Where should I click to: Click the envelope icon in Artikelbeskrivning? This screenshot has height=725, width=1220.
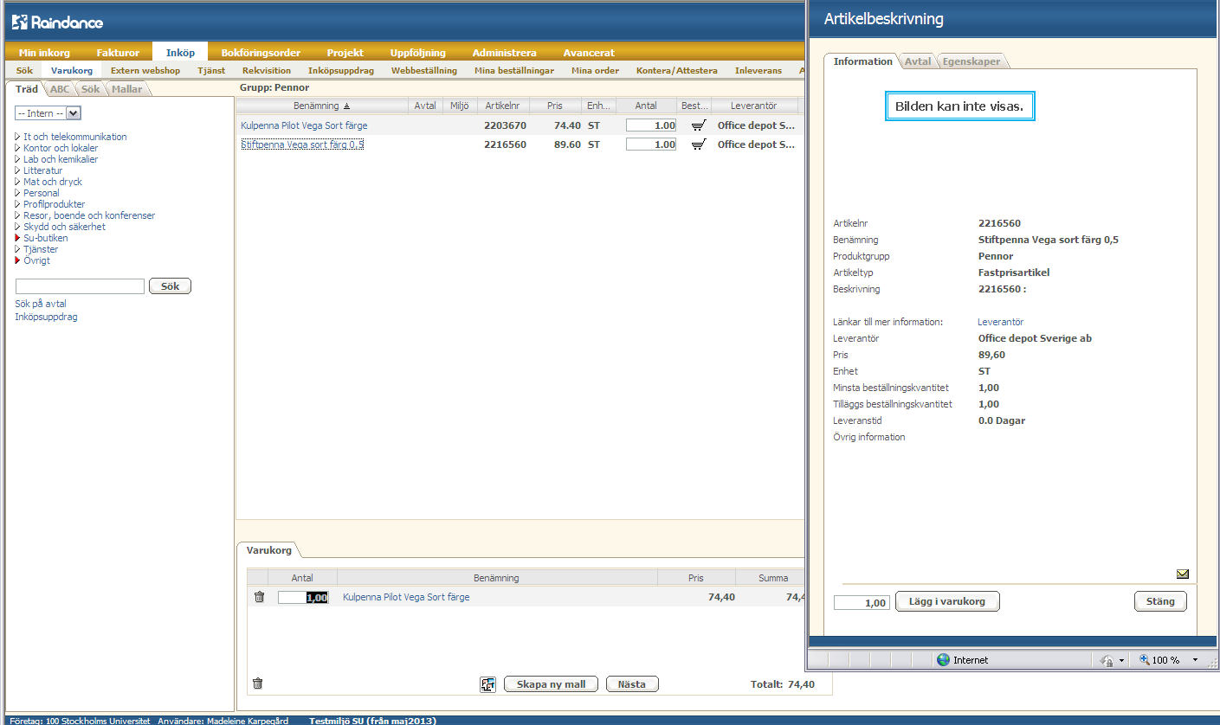1183,574
